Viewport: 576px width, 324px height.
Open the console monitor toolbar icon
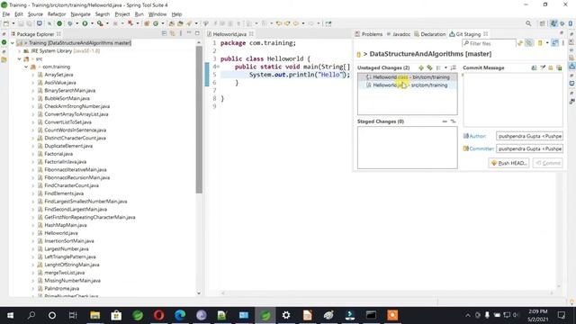pyautogui.click(x=40, y=23)
